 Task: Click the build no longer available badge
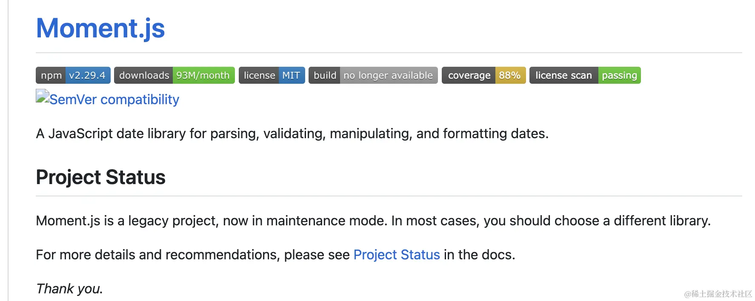373,75
